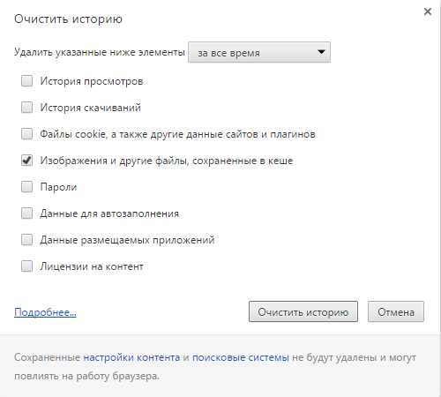441x397 pixels.
Task: Click the arrow of the time range combo box
Action: click(321, 52)
